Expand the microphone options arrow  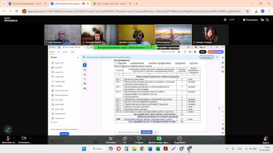[x=14, y=138]
